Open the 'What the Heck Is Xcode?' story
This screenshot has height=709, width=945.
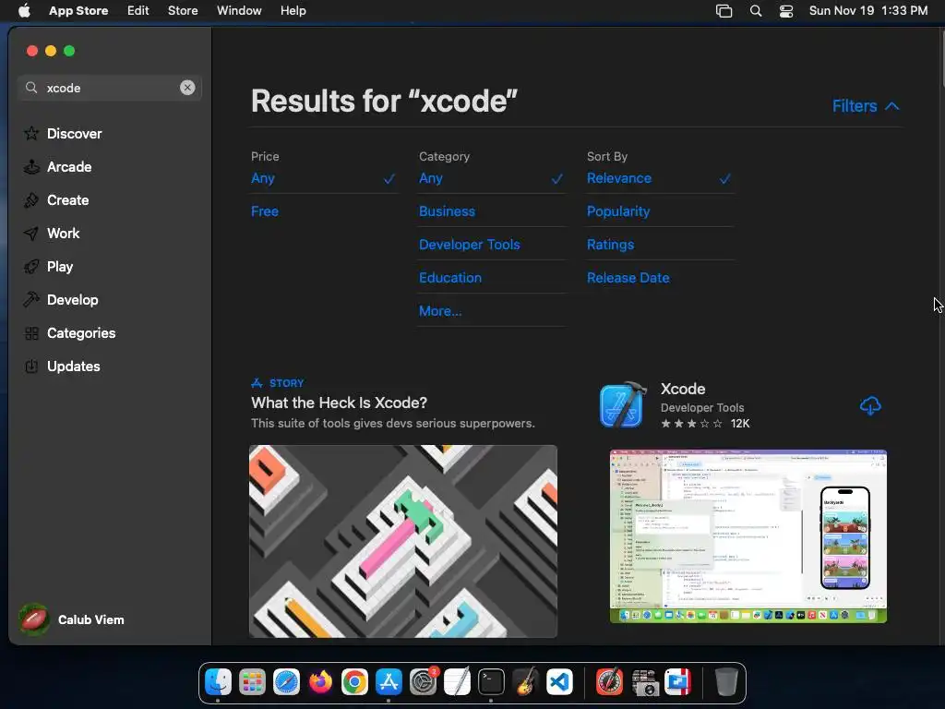click(340, 403)
